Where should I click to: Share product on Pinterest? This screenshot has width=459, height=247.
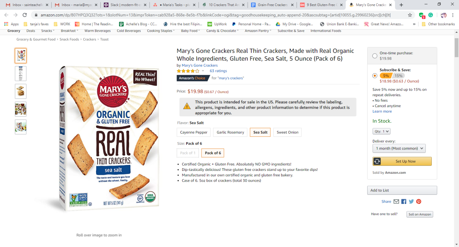coord(418,202)
